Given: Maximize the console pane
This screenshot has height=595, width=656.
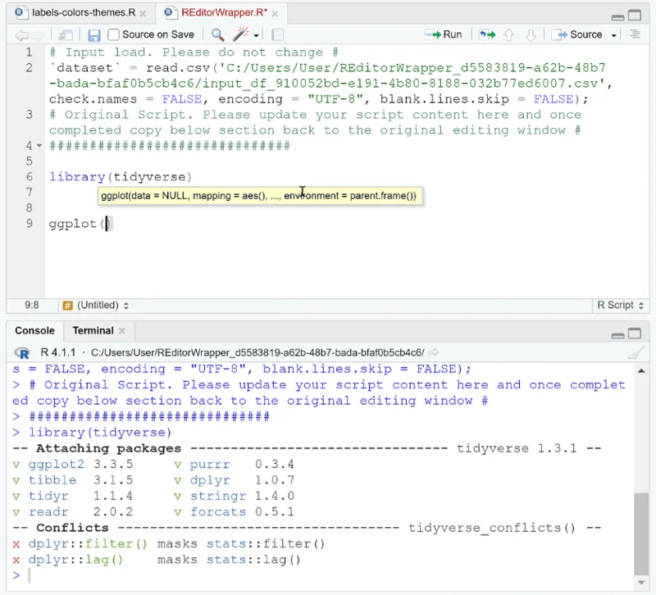Looking at the screenshot, I should (x=634, y=334).
